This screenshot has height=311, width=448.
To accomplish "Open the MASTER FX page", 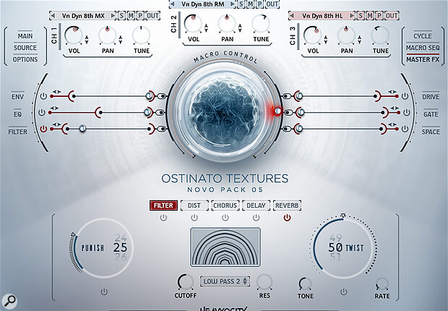I will tap(423, 59).
